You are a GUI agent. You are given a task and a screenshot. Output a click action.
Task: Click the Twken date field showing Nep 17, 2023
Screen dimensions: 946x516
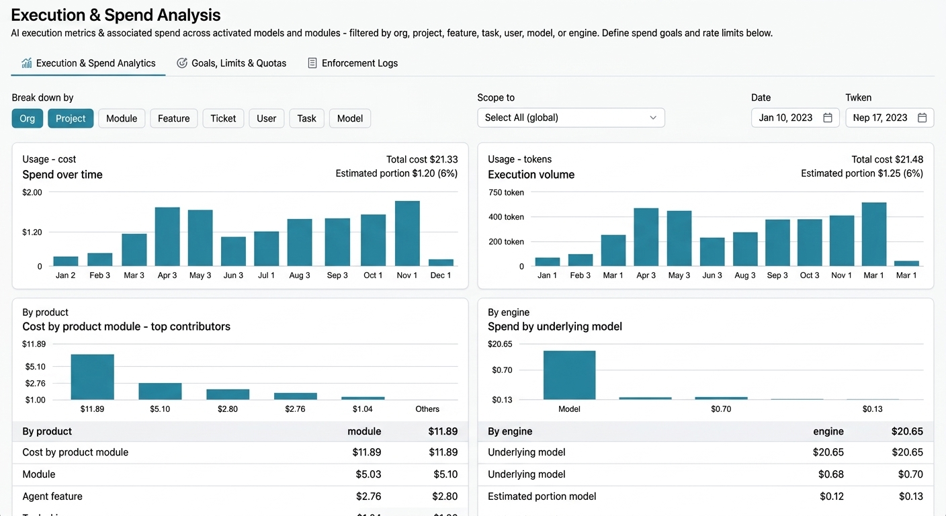tap(890, 118)
